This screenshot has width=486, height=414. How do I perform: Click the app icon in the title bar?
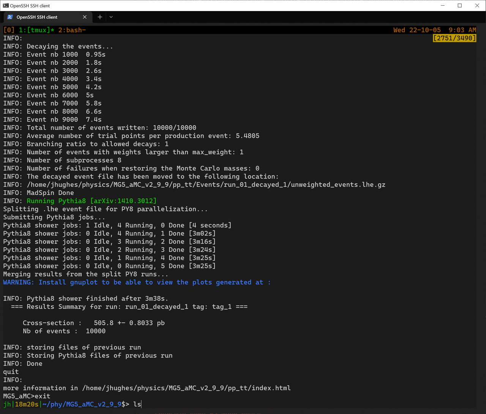6,6
